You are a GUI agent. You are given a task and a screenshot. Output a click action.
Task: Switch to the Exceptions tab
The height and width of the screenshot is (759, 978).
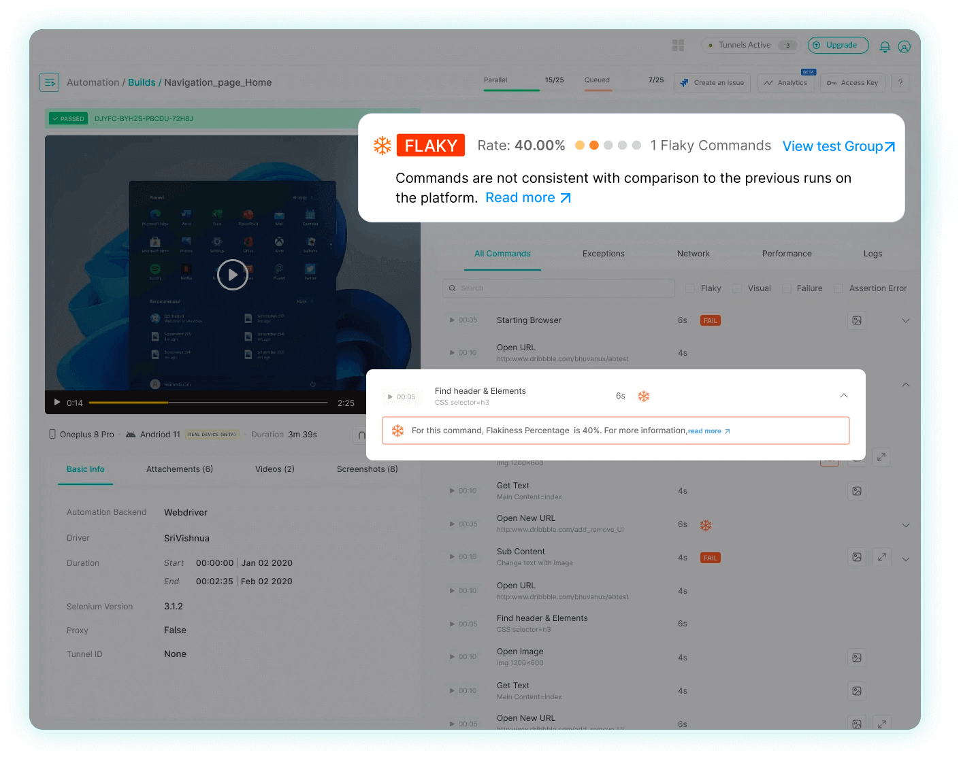(603, 253)
